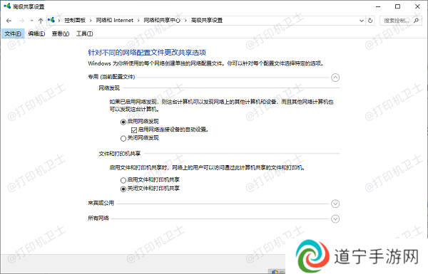Expand the 来宾或公用 section

[x=335, y=204]
